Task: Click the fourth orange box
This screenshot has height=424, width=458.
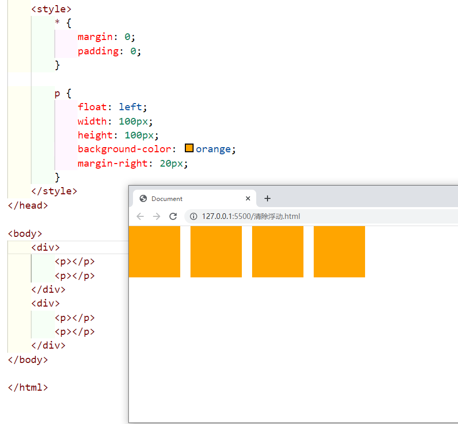Action: coord(339,251)
